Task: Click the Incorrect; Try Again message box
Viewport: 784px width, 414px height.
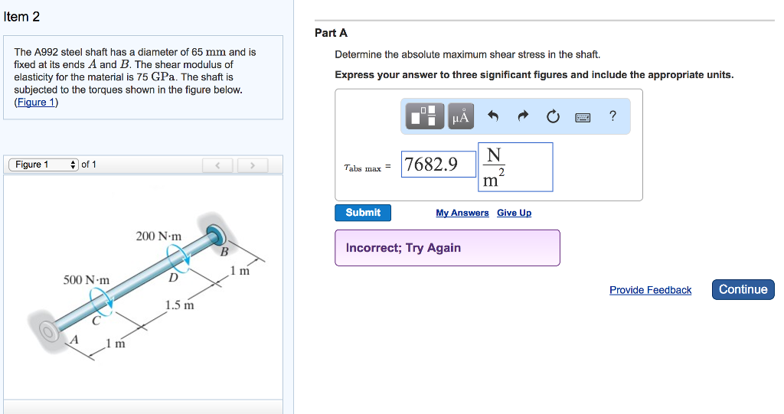Action: [447, 248]
